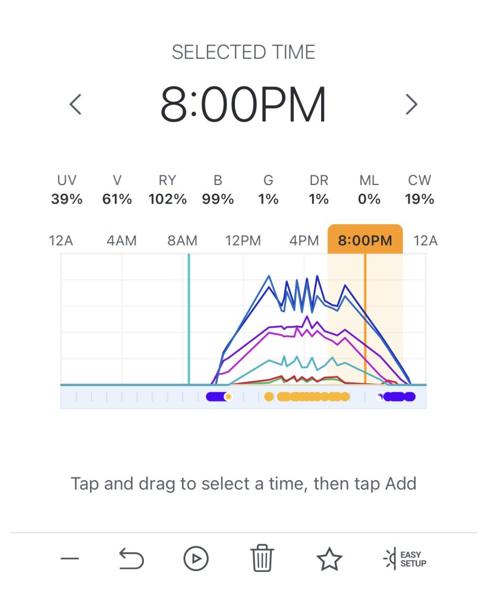Viewport: 487px width, 595px height.
Task: Tap the leftmost yellow dot on the schedule strip
Action: (x=269, y=397)
